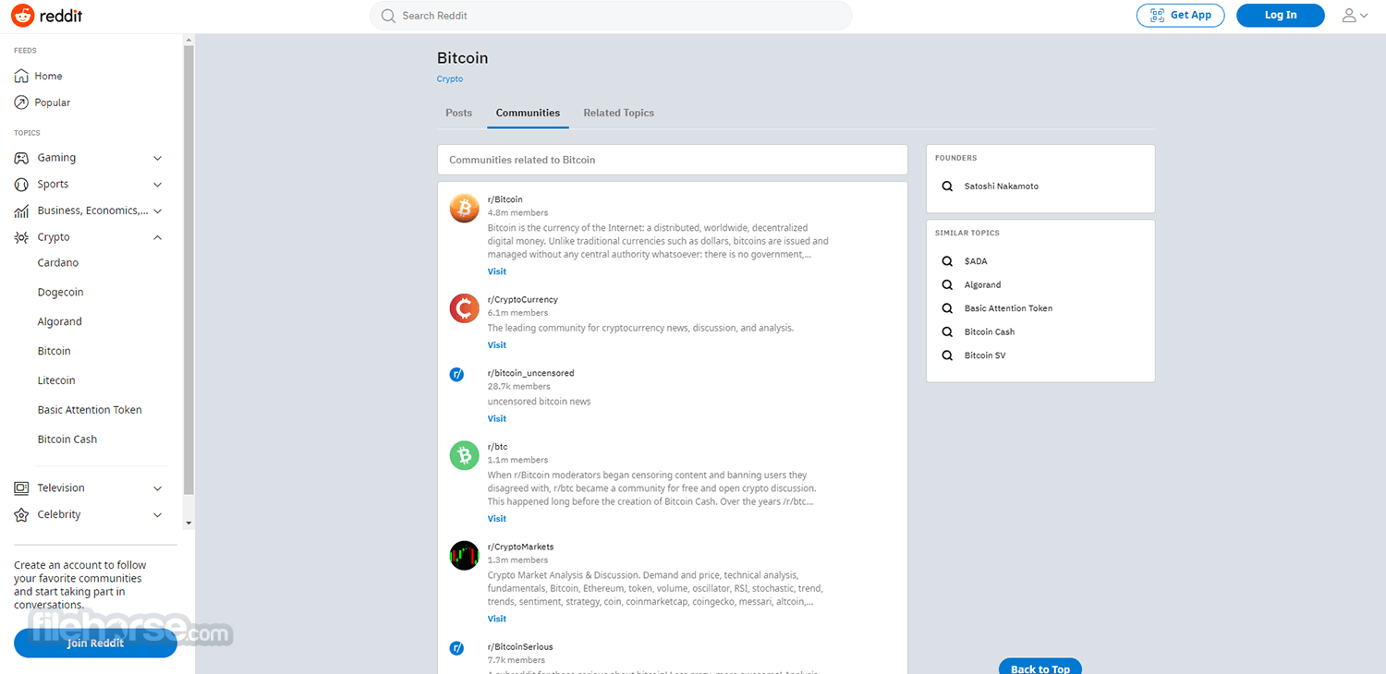
Task: Collapse the Crypto topic chevron
Action: point(157,237)
